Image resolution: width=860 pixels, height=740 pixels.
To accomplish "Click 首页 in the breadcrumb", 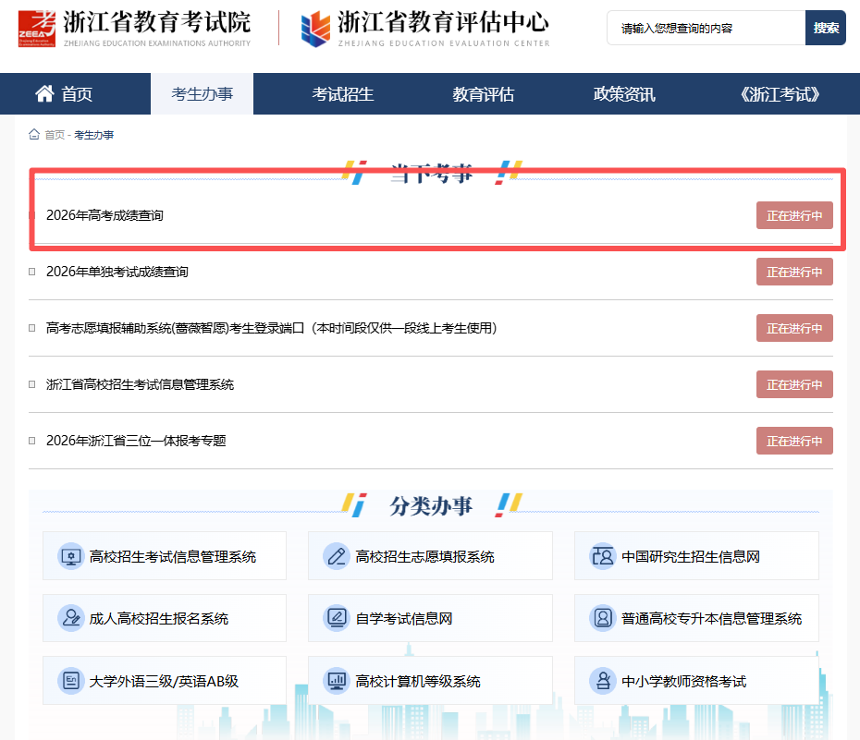I will point(55,135).
